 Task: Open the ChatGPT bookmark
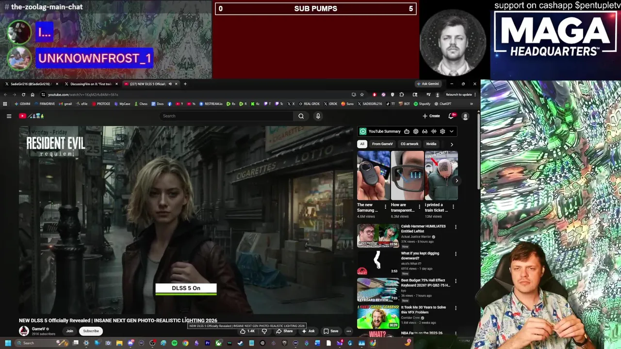442,104
